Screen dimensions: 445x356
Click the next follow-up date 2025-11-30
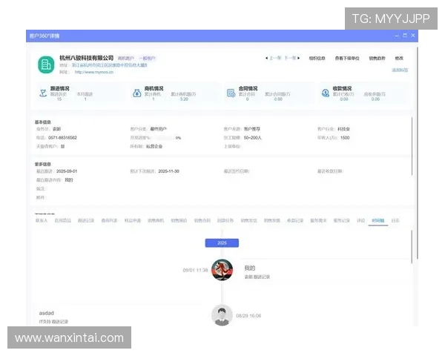pyautogui.click(x=168, y=171)
